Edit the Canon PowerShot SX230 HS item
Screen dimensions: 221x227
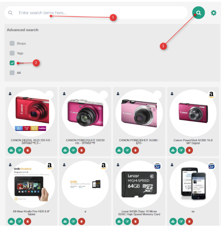click(74, 150)
